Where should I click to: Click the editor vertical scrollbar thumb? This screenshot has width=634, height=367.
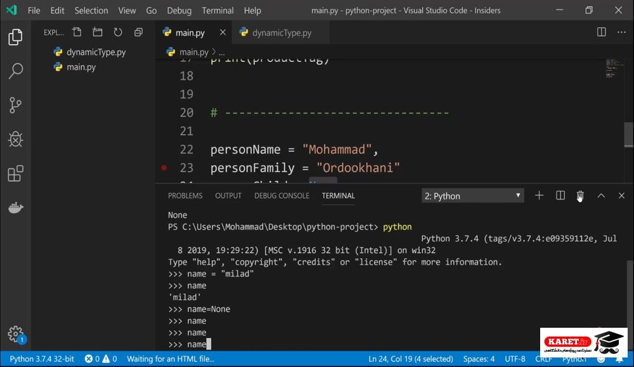tap(629, 134)
